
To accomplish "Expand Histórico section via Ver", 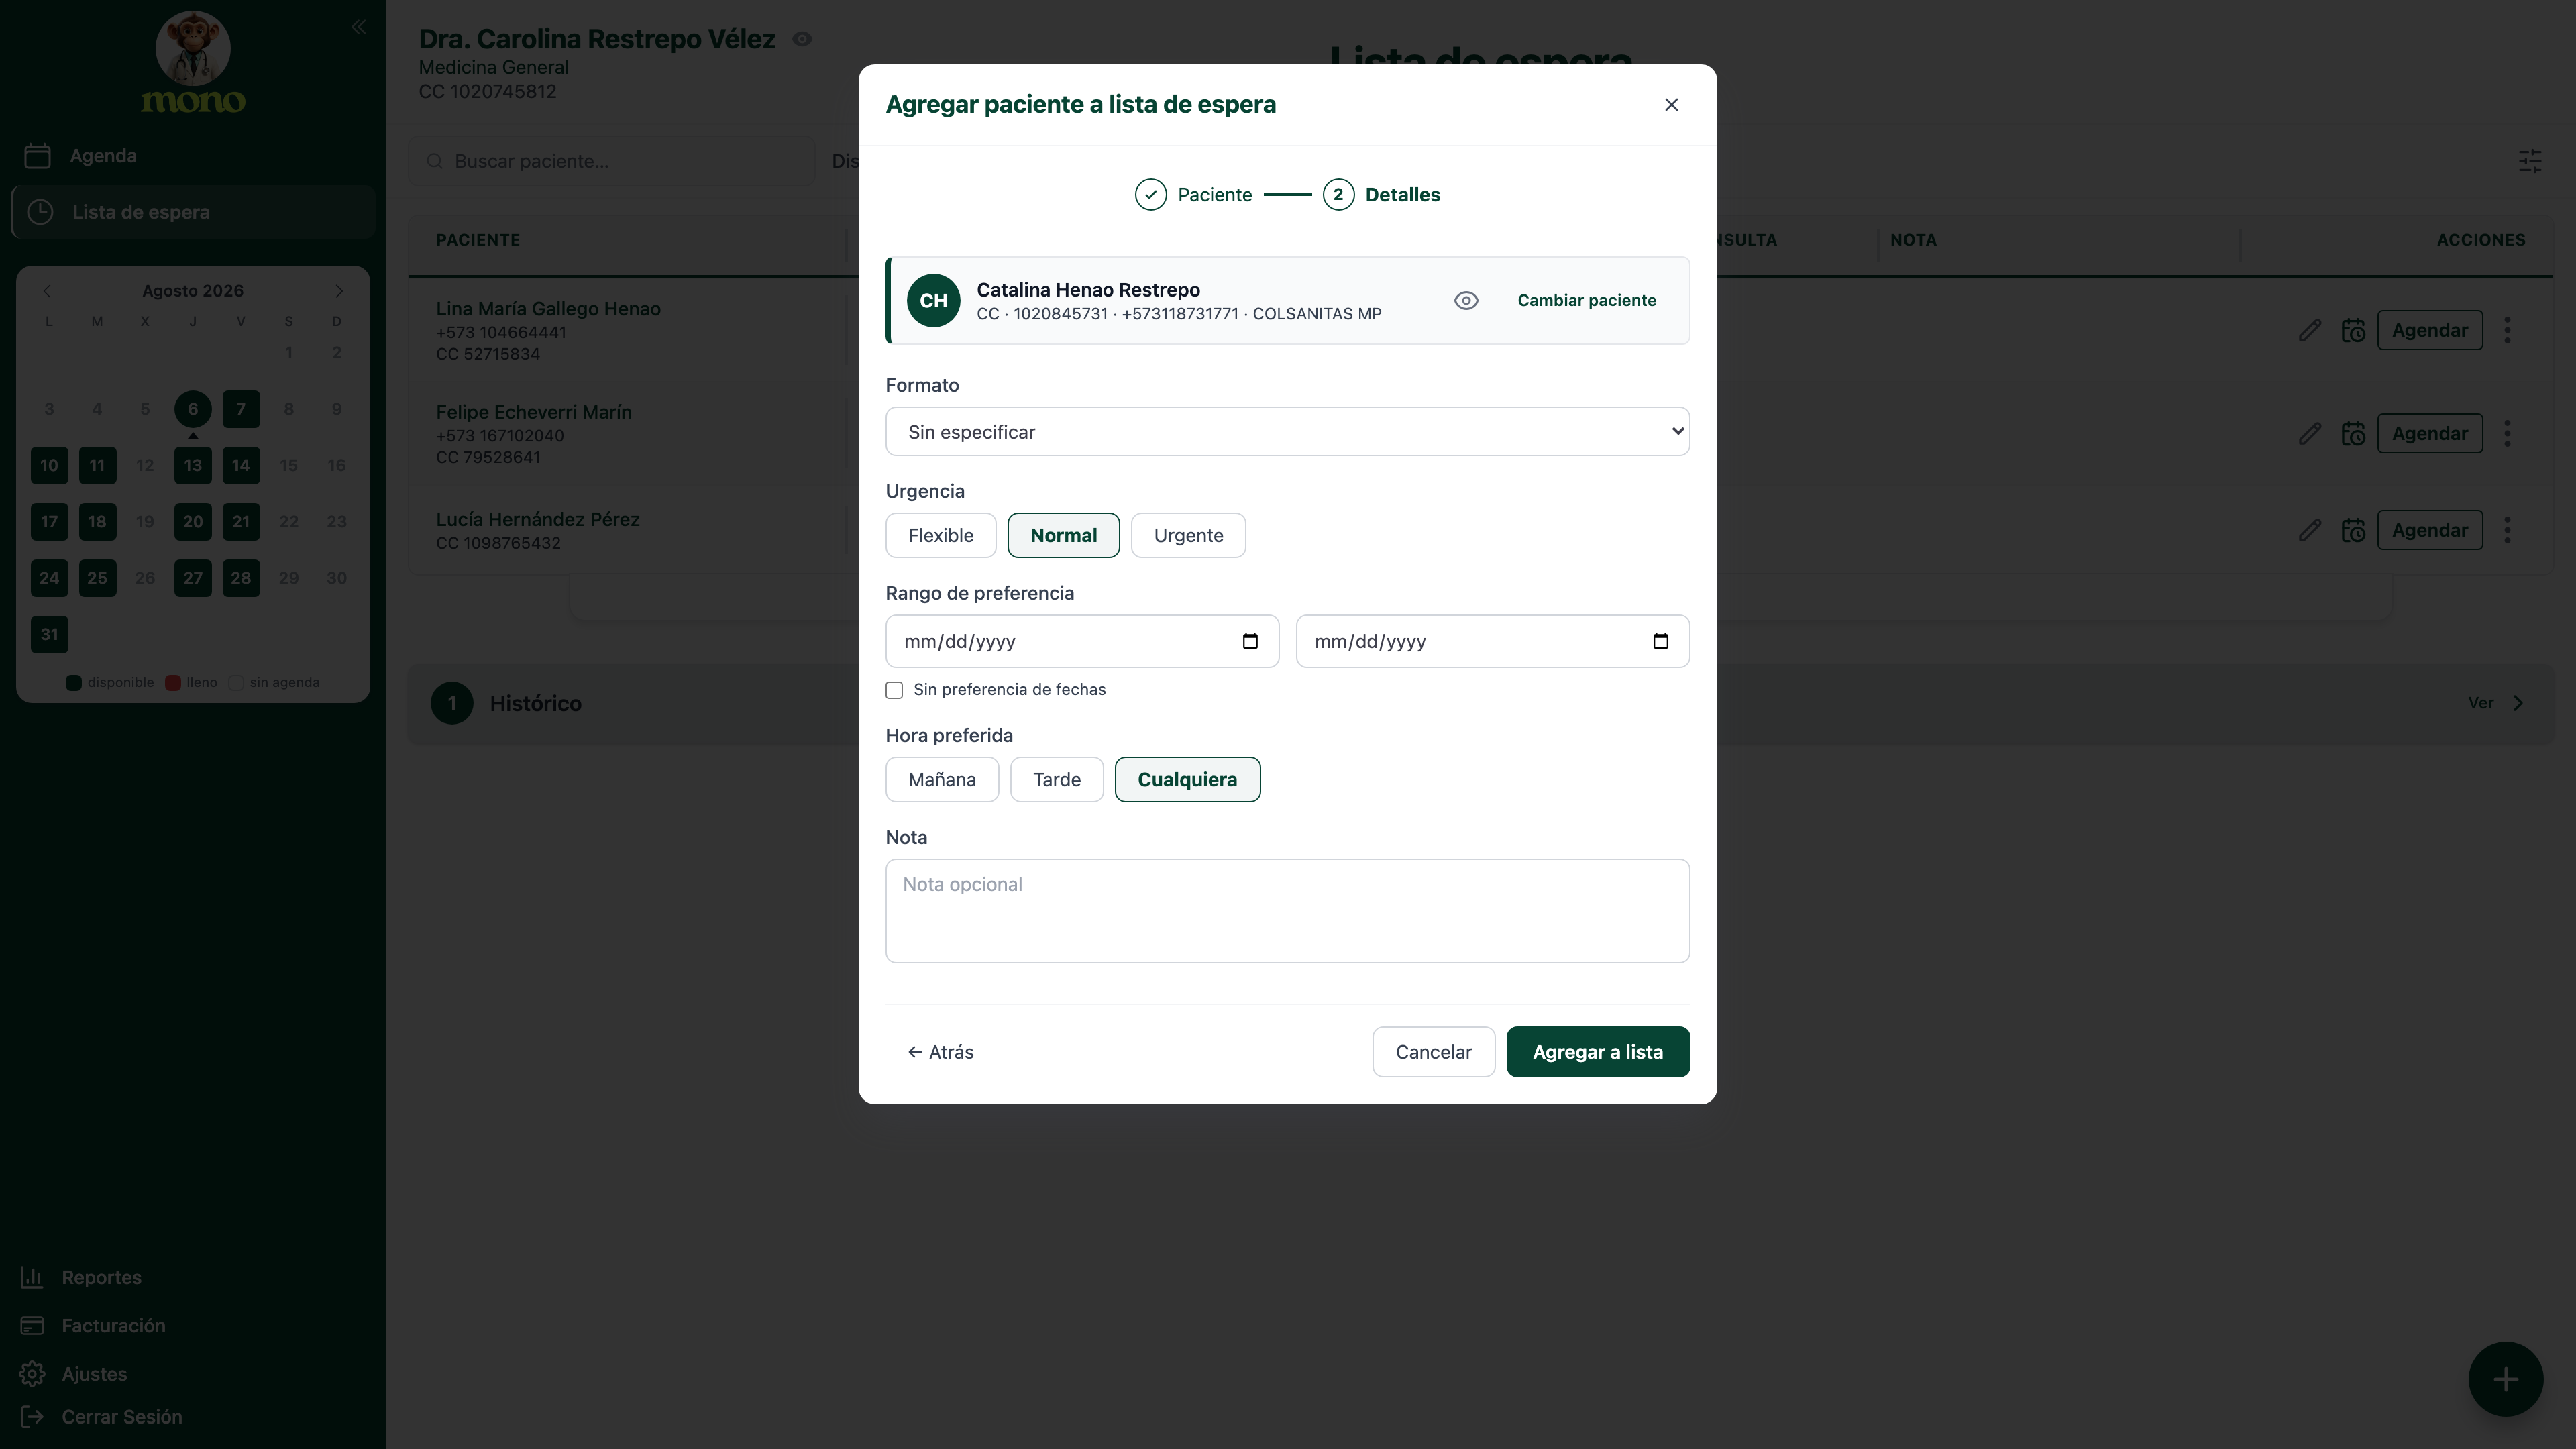I will [2495, 703].
